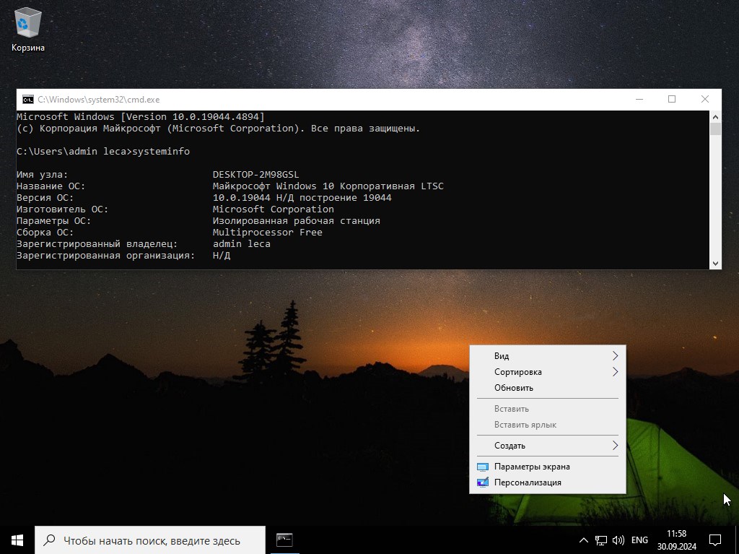Choose Вставить ярлык in context menu

point(548,425)
